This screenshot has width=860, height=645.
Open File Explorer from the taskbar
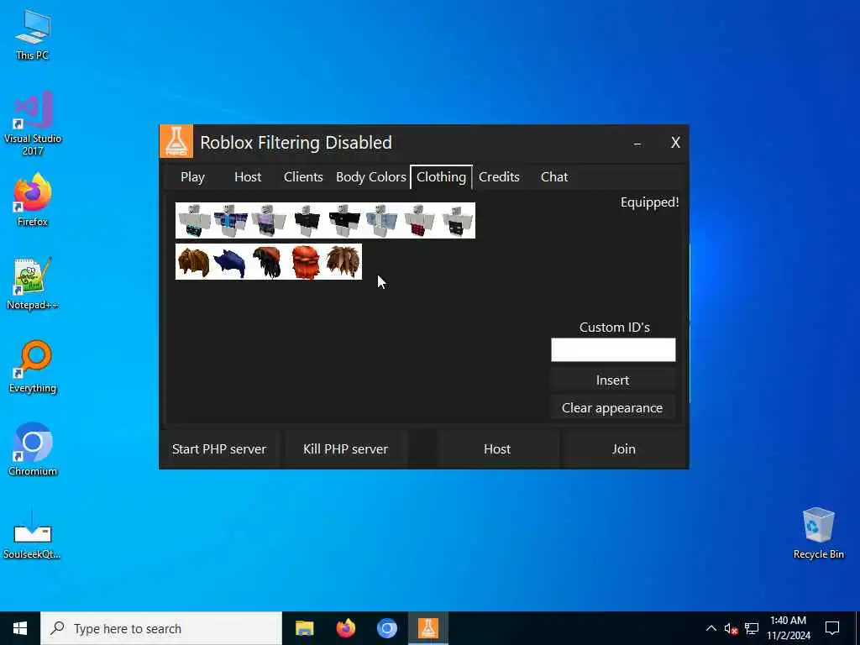[x=304, y=628]
